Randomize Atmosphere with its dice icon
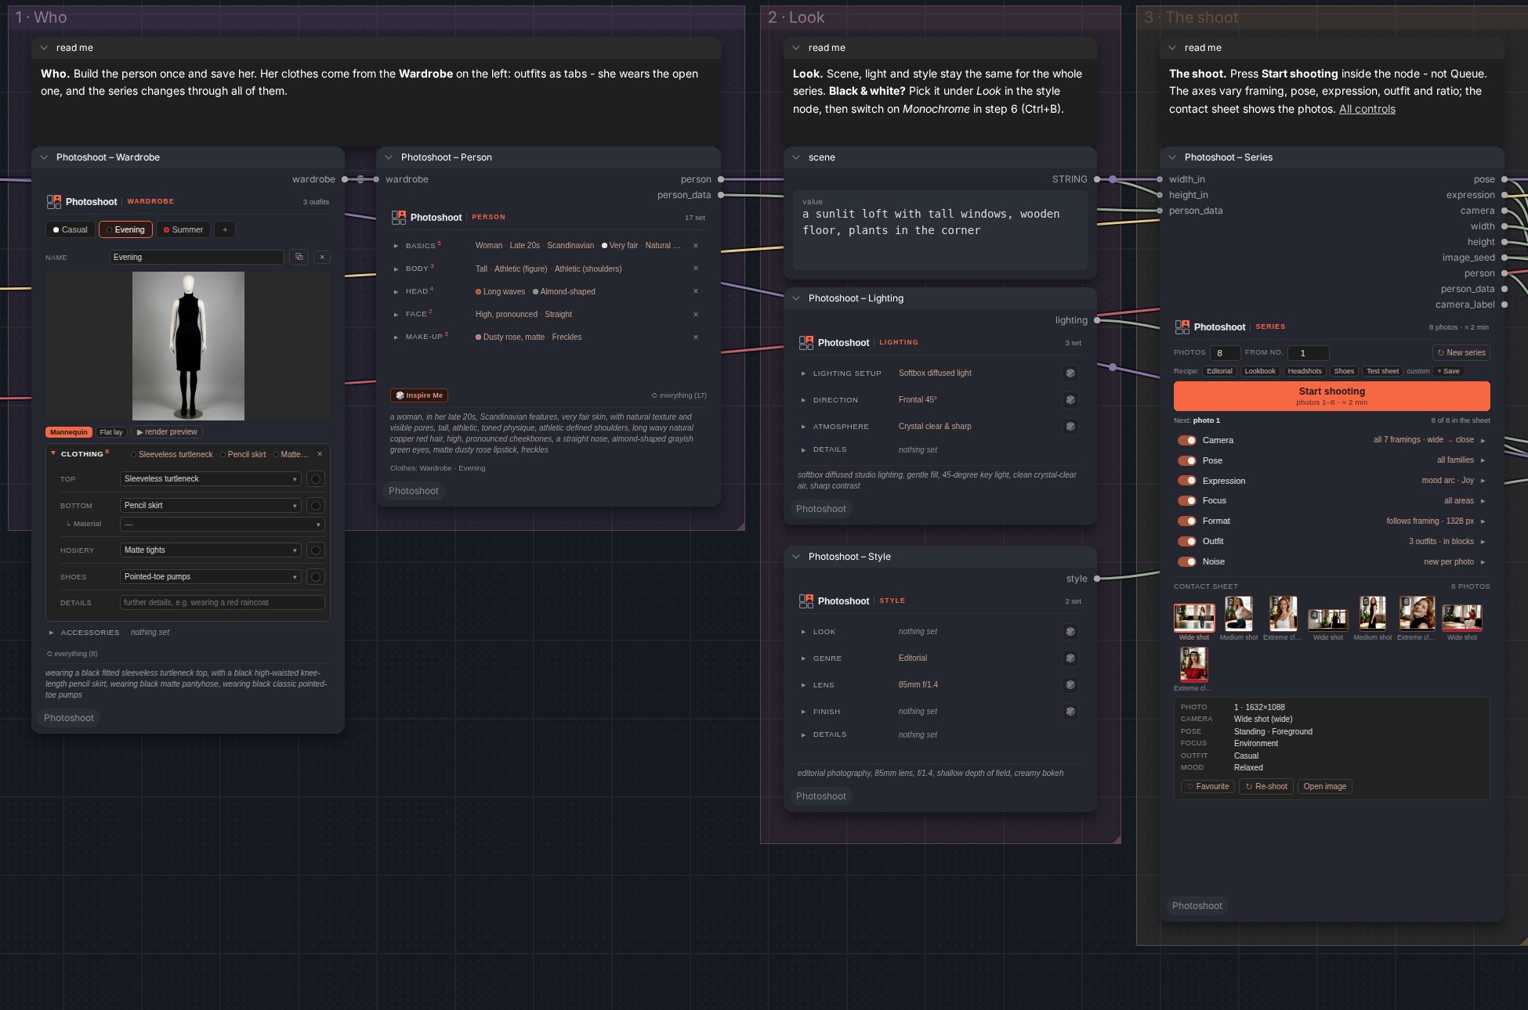The width and height of the screenshot is (1528, 1010). pos(1070,427)
